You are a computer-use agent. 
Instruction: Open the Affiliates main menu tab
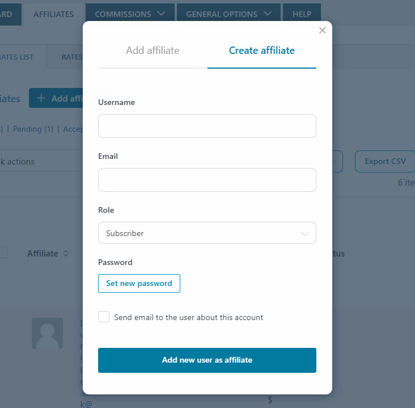[53, 14]
